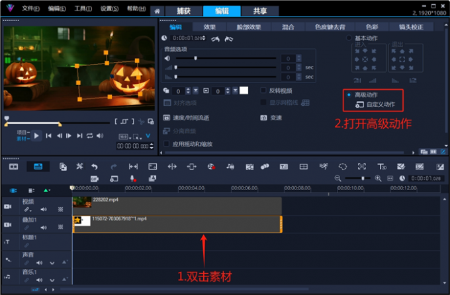450x295 pixels.
Task: Open the 编辑(E) menu in menu bar
Action: point(57,9)
